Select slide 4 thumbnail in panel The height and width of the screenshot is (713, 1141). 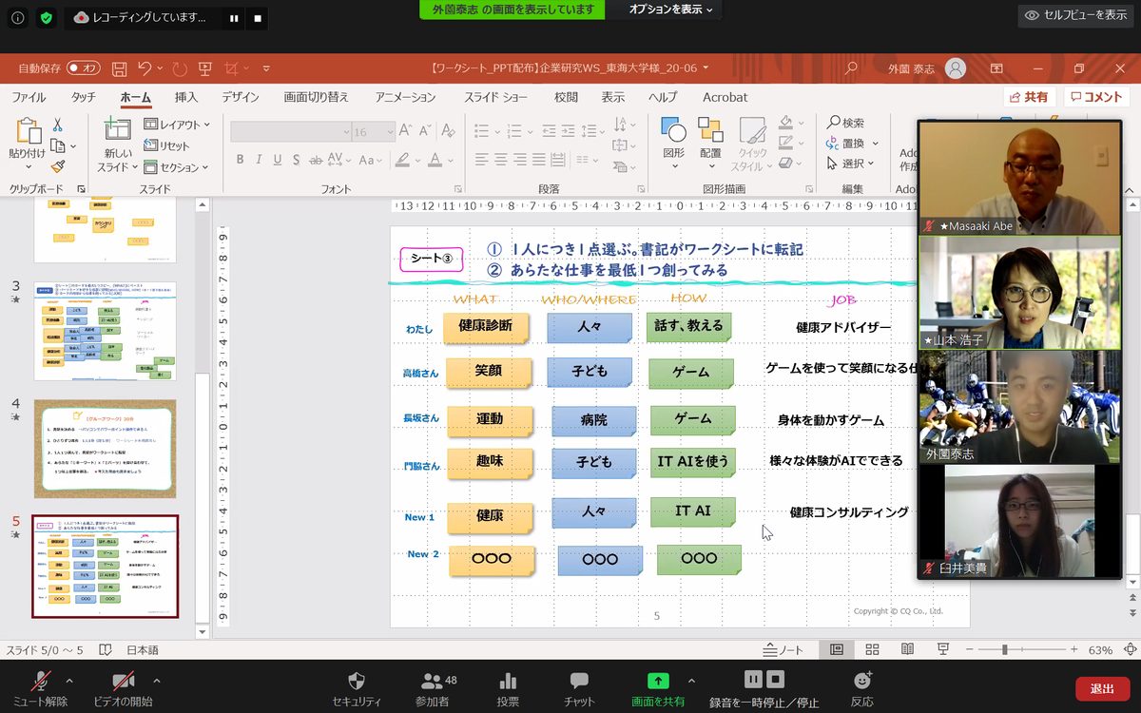105,448
